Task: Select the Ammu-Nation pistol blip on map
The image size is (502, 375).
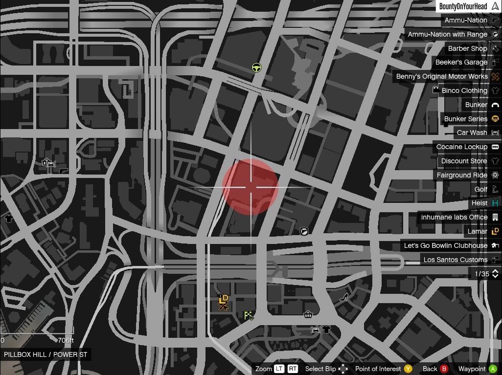Action: [64, 171]
